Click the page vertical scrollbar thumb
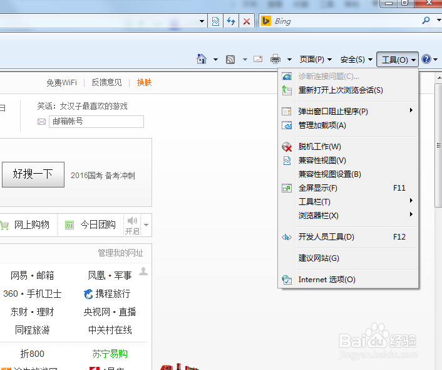The height and width of the screenshot is (370, 442). [x=439, y=145]
